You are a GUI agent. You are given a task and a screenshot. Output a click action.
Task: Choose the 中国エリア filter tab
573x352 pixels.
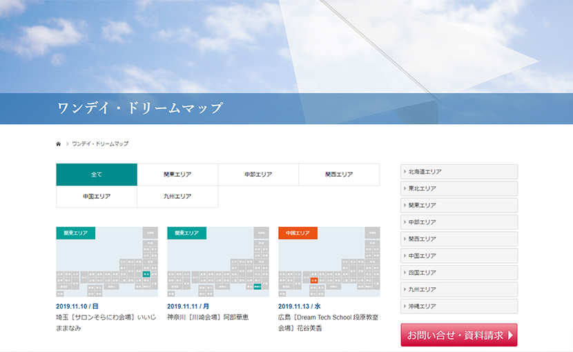tap(97, 197)
